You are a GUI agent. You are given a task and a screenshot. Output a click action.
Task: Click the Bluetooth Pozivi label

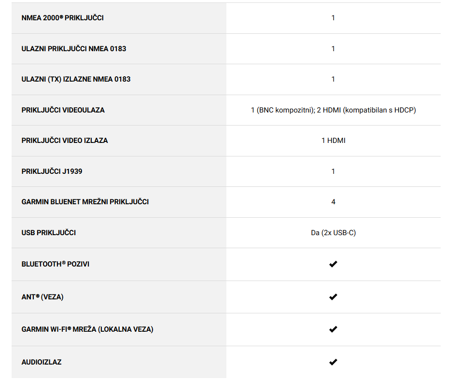[56, 264]
